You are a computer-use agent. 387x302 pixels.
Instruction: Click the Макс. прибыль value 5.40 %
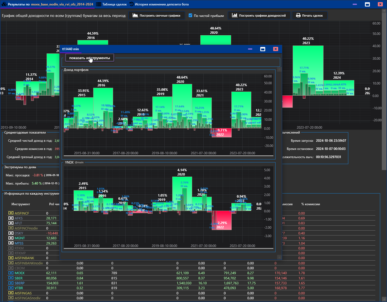coord(37,183)
